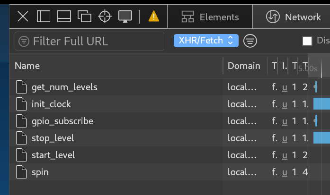
Task: Click the file icon beside stop_level
Action: point(21,138)
